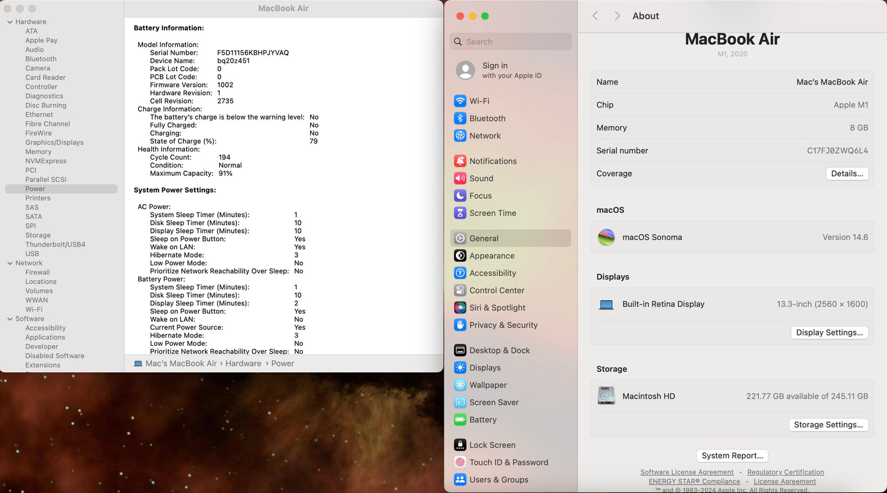
Task: Click the Settings search field
Action: (516, 42)
